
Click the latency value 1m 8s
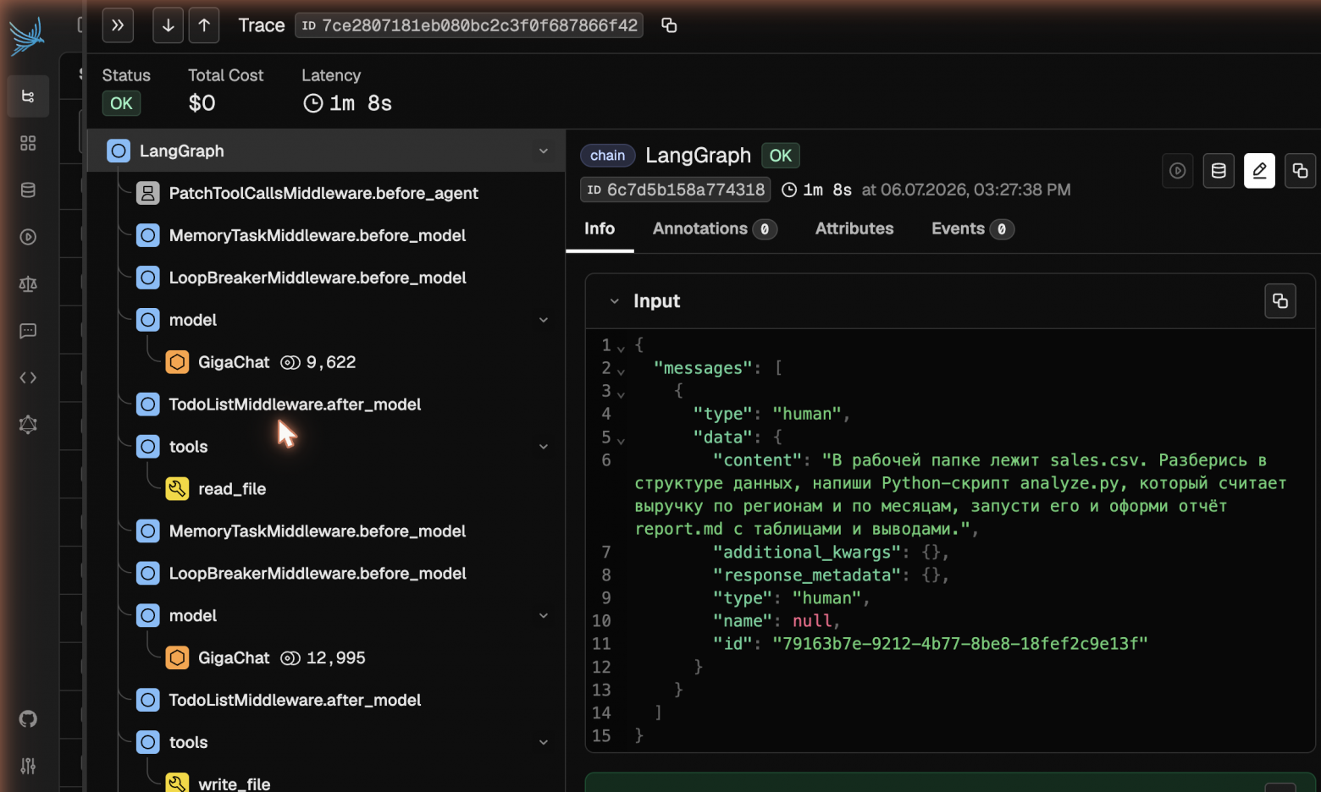[x=348, y=103]
